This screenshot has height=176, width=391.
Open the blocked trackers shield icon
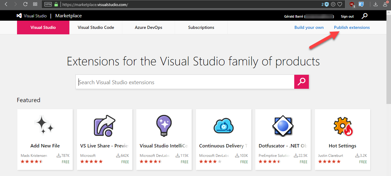[x=326, y=4]
